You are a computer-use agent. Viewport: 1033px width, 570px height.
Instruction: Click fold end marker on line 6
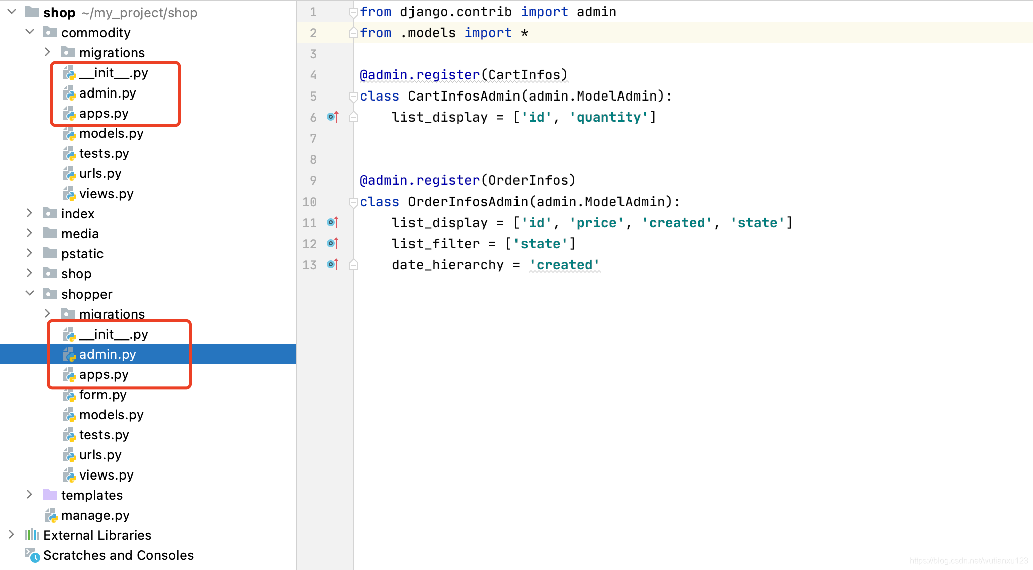354,117
